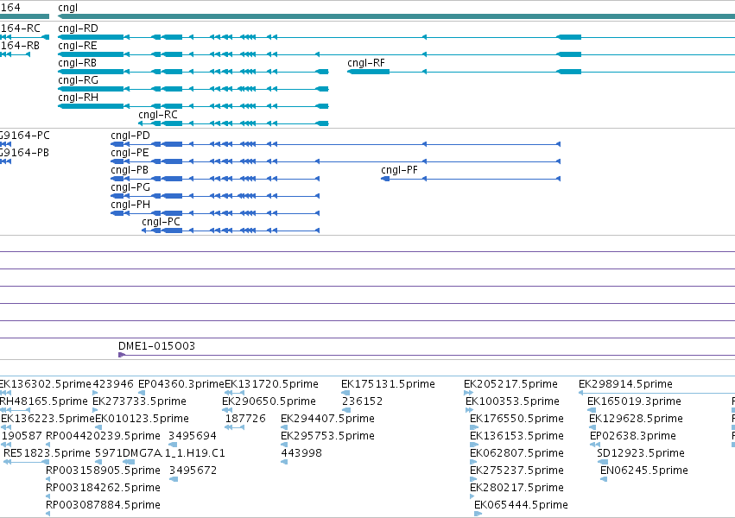The image size is (735, 518).
Task: Select the cngl-PF protein feature
Action: 399,170
